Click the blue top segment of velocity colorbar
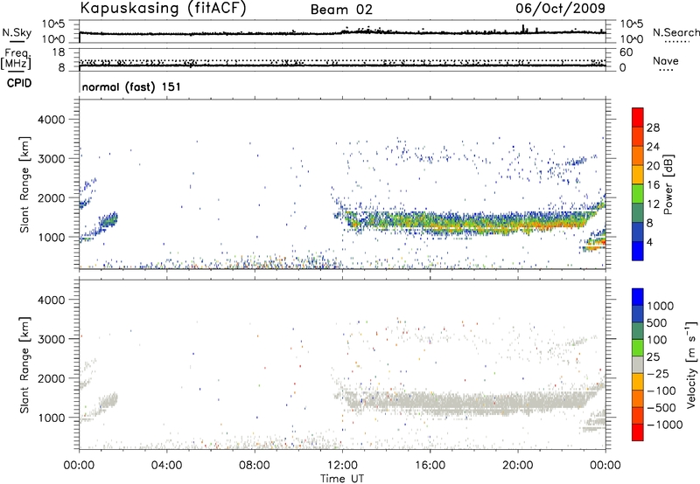This screenshot has height=484, width=700. coord(638,297)
